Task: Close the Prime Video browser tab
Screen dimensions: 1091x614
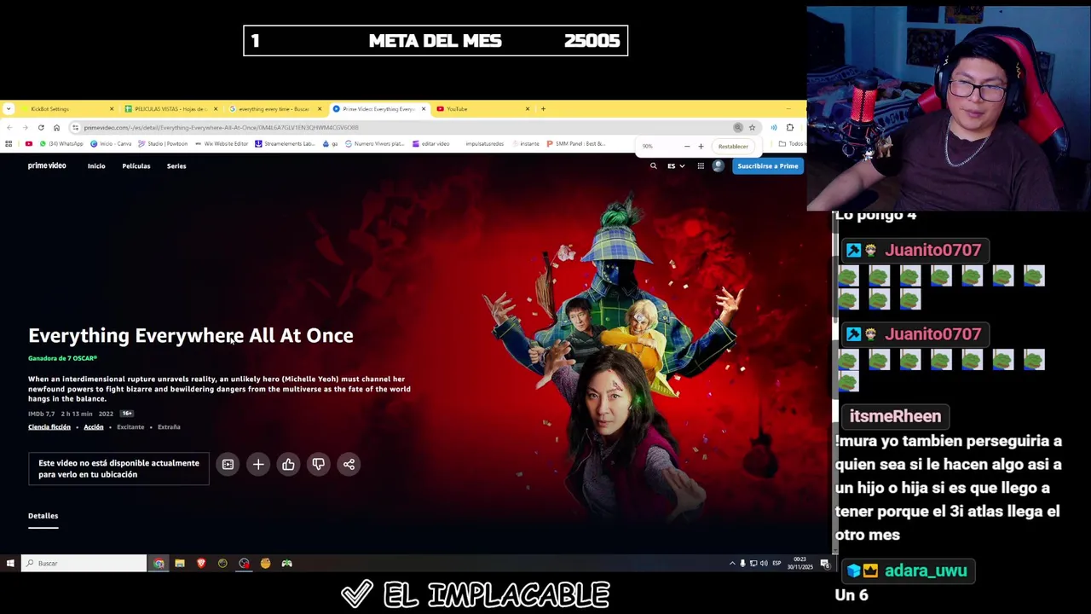Action: (424, 109)
